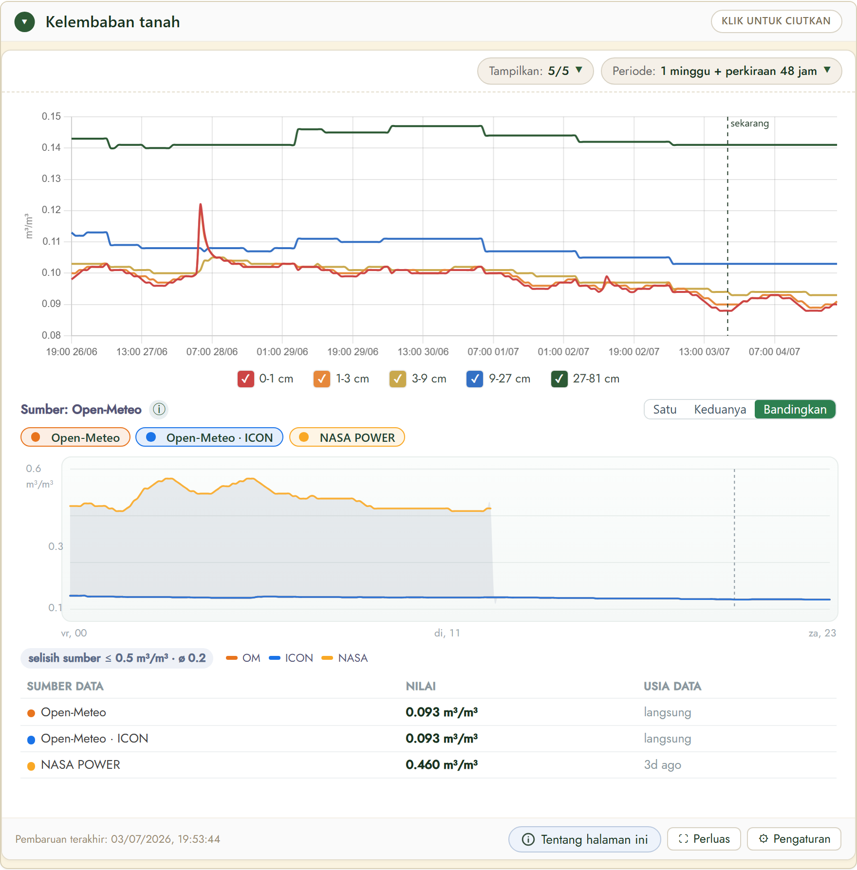Click the OM legend entry
The width and height of the screenshot is (857, 870).
coord(243,658)
